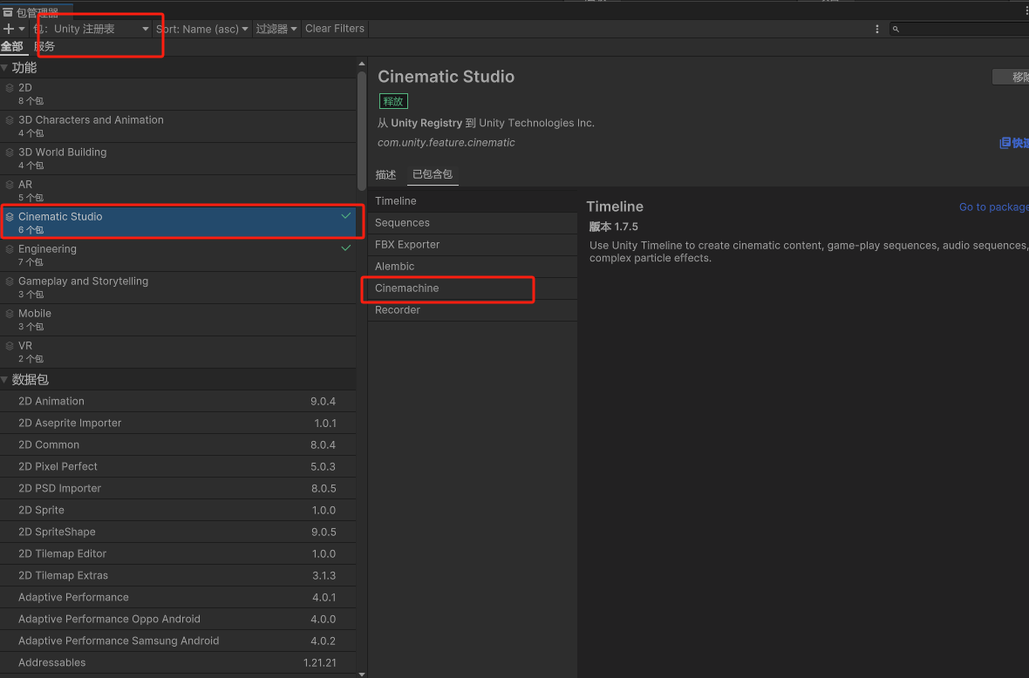The width and height of the screenshot is (1029, 678).
Task: Select Cinemachine in included packages
Action: coord(473,288)
